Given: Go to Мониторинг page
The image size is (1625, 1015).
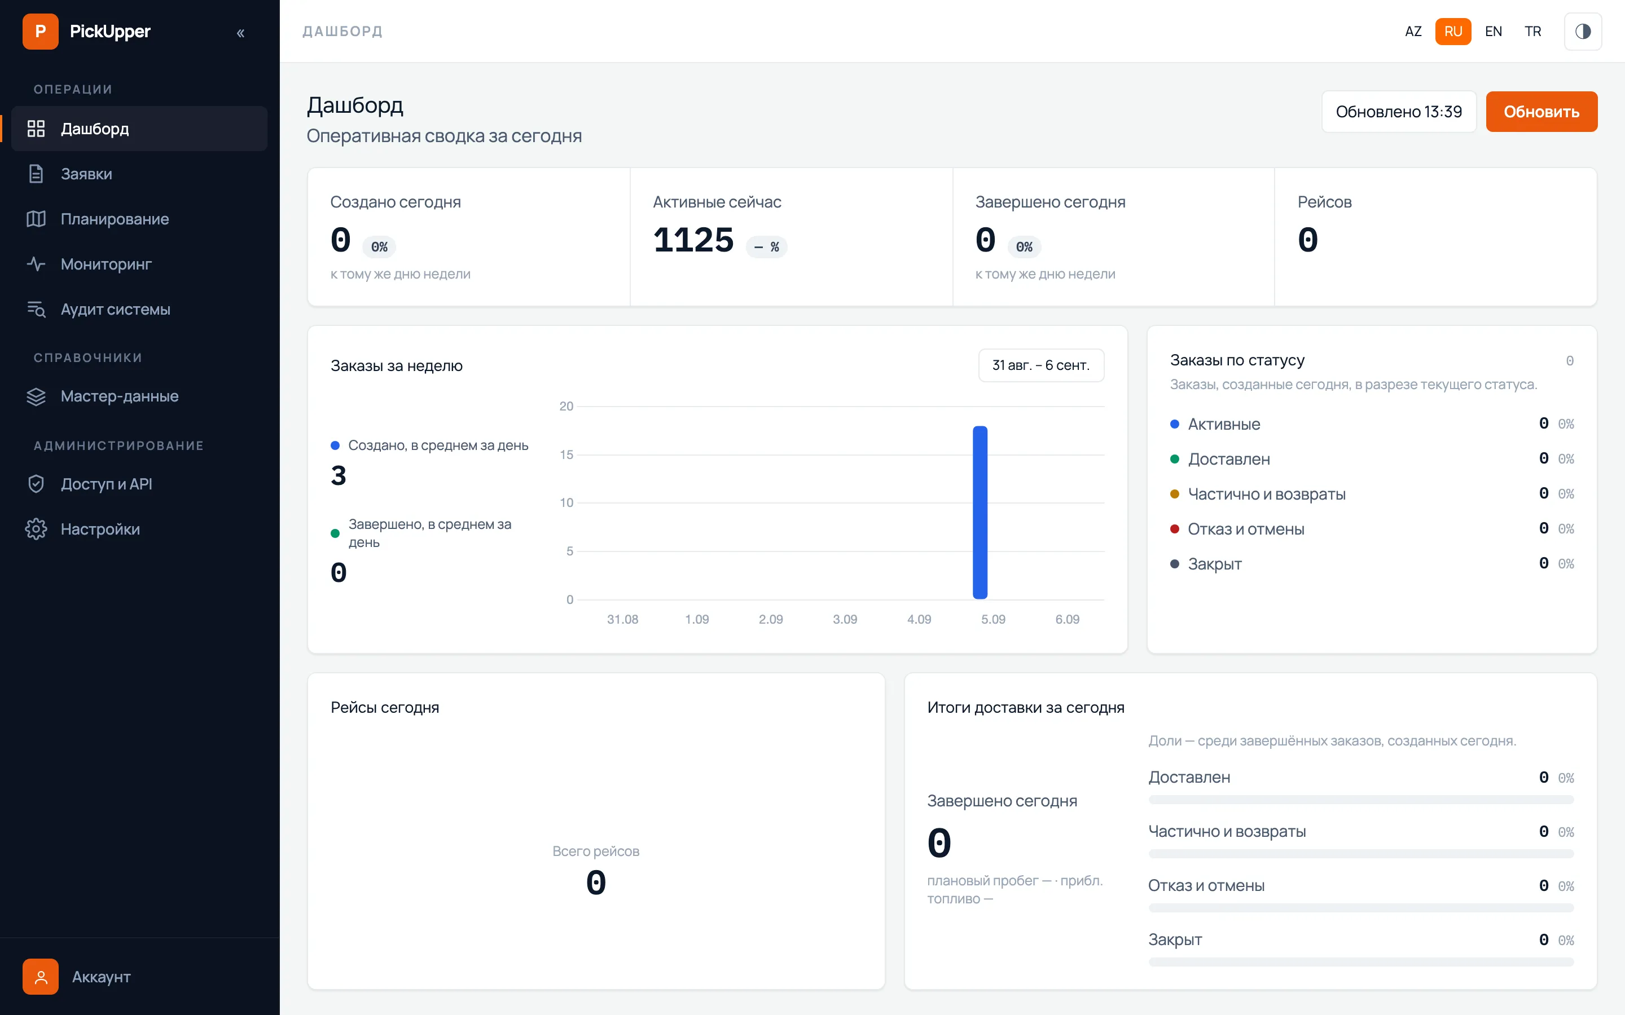Looking at the screenshot, I should click(x=139, y=264).
